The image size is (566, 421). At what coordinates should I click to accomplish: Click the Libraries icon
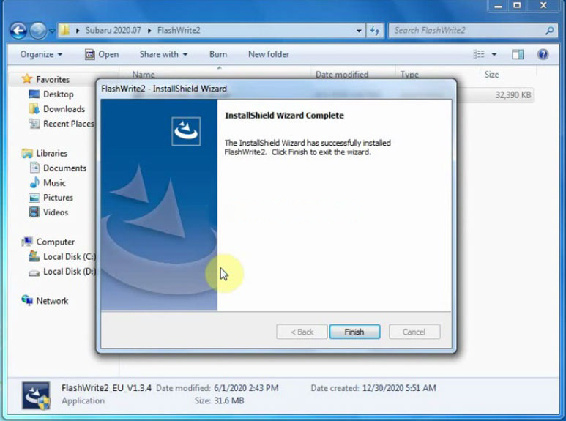click(27, 153)
